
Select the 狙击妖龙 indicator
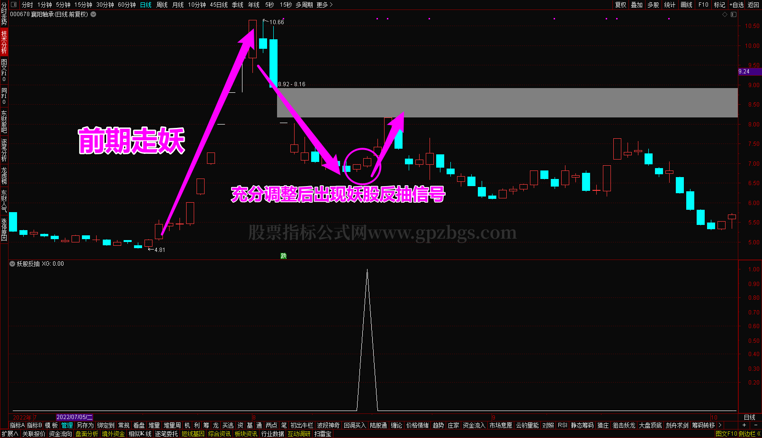[624, 425]
